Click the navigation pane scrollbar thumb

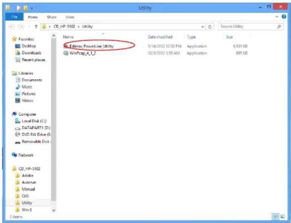click(x=54, y=120)
